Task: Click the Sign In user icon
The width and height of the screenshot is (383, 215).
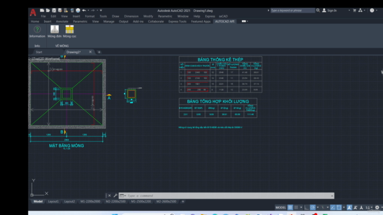Action: (324, 11)
